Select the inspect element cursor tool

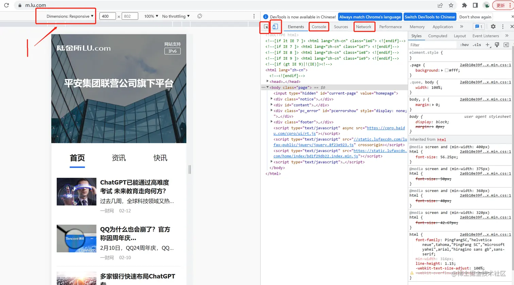pyautogui.click(x=265, y=26)
